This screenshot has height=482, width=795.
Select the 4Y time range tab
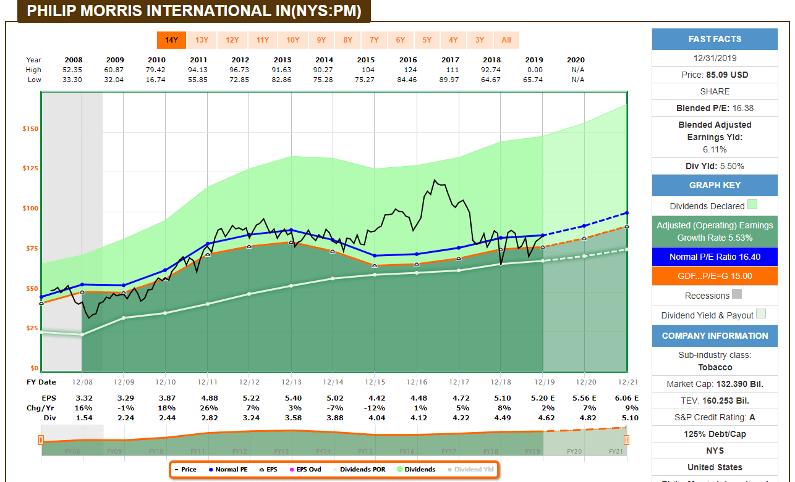click(x=453, y=40)
